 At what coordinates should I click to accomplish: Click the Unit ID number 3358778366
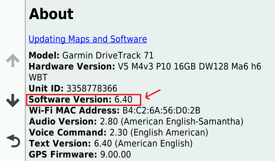click(92, 89)
